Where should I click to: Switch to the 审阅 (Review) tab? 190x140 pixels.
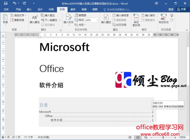84,9
